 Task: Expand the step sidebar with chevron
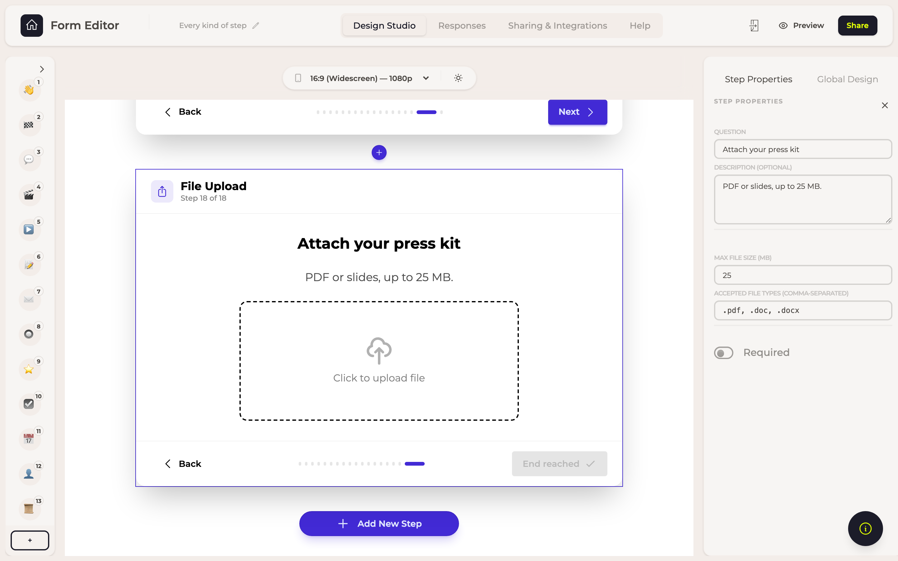(42, 69)
